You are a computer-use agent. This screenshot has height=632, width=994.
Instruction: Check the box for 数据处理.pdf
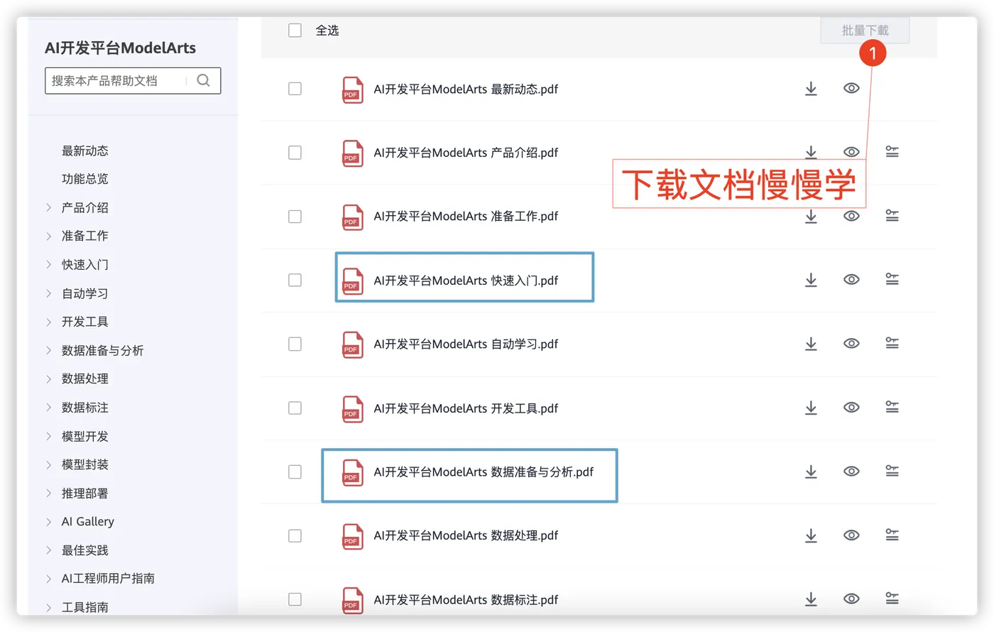pos(295,536)
